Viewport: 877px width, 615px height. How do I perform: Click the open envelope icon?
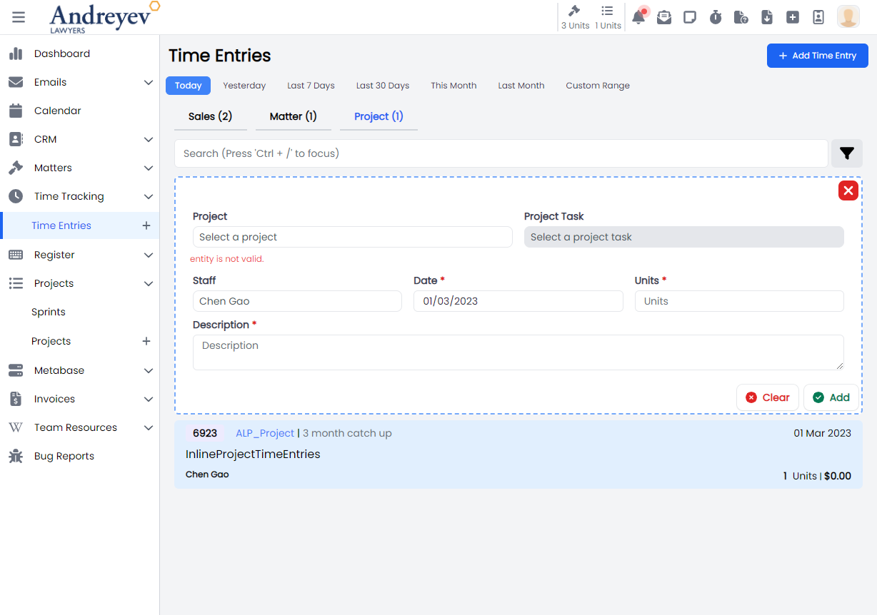pos(664,17)
